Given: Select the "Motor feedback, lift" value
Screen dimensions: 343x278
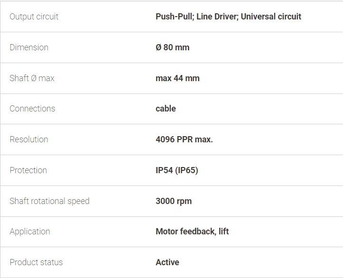Looking at the screenshot, I should tap(192, 232).
